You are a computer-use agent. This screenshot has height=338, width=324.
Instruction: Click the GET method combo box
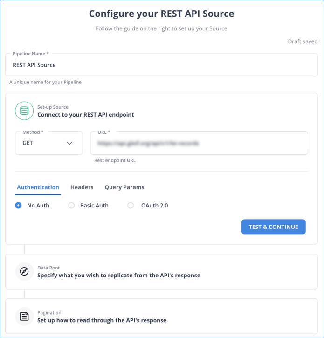point(49,143)
